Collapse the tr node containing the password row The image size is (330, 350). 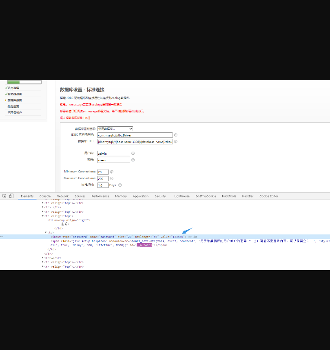[43, 216]
